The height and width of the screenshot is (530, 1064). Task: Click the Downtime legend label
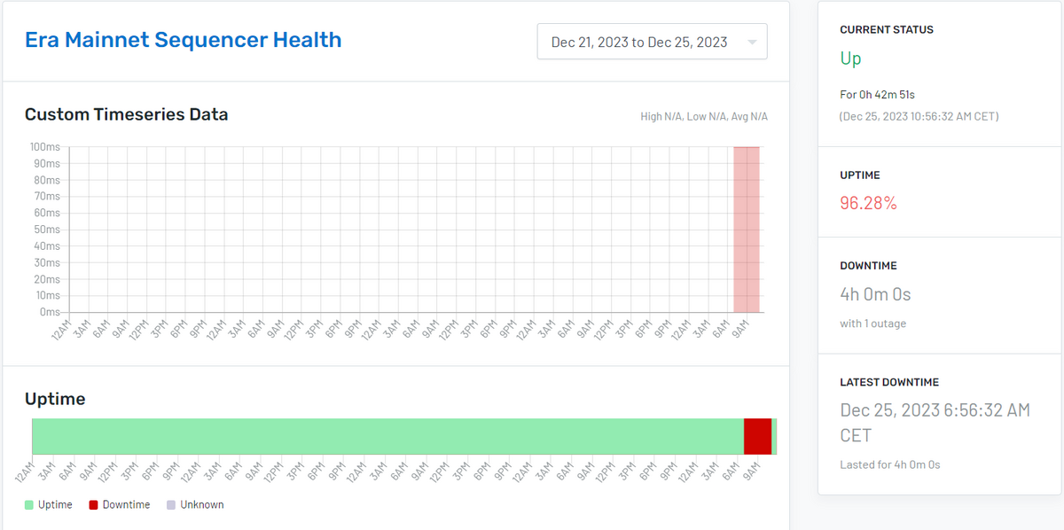coord(126,505)
